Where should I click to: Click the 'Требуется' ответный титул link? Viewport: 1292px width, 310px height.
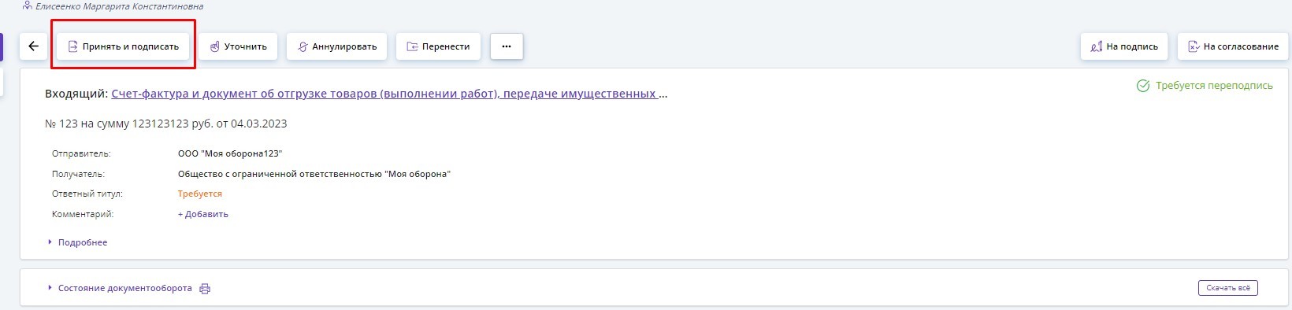200,194
